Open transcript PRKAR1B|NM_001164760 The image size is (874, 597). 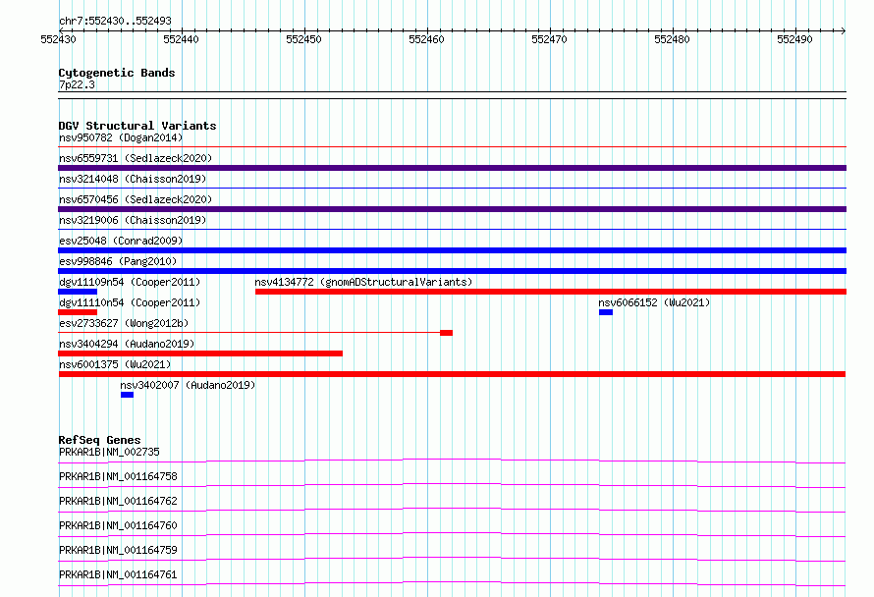click(118, 525)
